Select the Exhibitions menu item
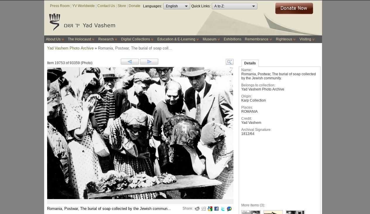Viewport: 370px width, 214px height. point(232,39)
